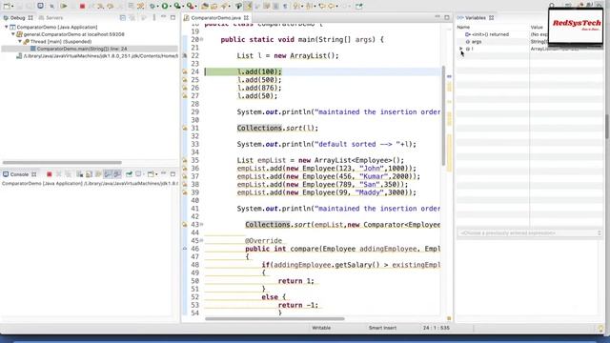Viewport: 610px width, 343px height.
Task: Click the Collections.sort(l) line of code
Action: [x=277, y=128]
